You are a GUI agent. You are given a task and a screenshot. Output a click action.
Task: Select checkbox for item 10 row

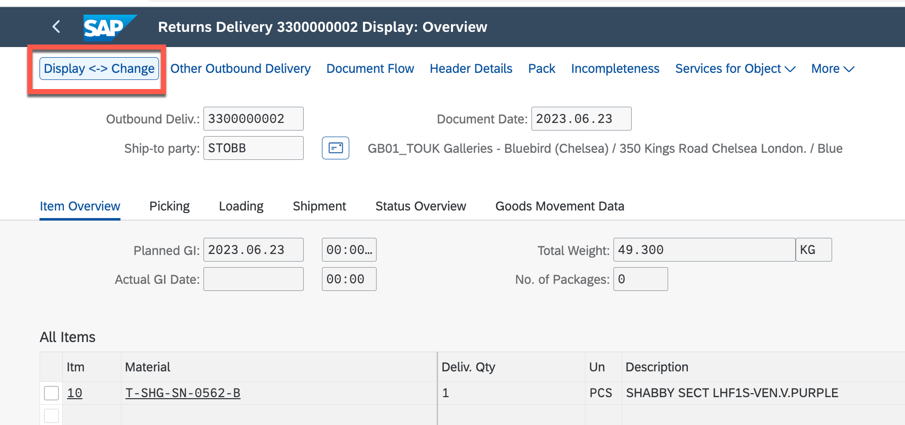tap(51, 393)
